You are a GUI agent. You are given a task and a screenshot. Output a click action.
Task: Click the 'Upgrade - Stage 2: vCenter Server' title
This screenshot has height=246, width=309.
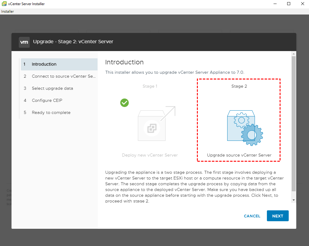[x=73, y=41]
